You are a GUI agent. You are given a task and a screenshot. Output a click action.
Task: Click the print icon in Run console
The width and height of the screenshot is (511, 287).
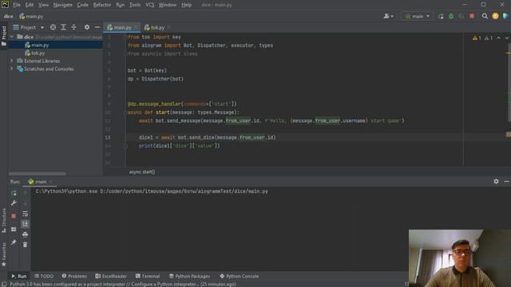click(25, 234)
